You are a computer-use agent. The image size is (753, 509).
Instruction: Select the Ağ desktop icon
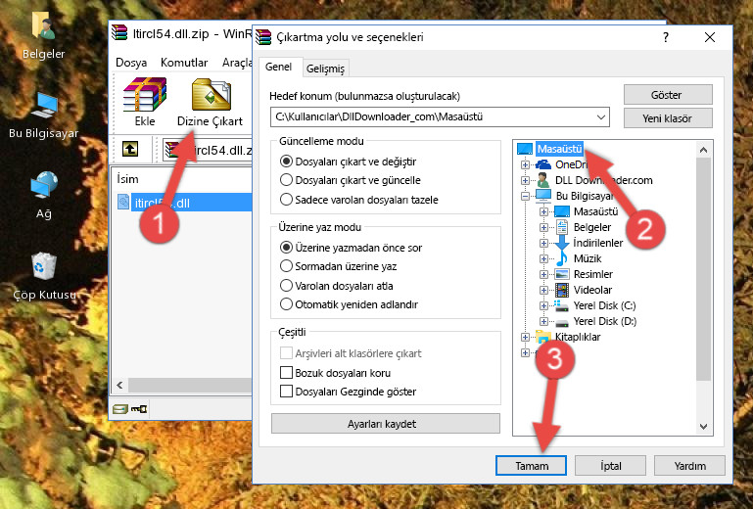(x=44, y=195)
